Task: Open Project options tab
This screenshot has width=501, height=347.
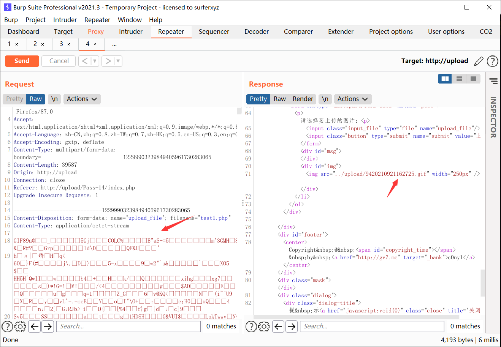Action: [x=391, y=32]
